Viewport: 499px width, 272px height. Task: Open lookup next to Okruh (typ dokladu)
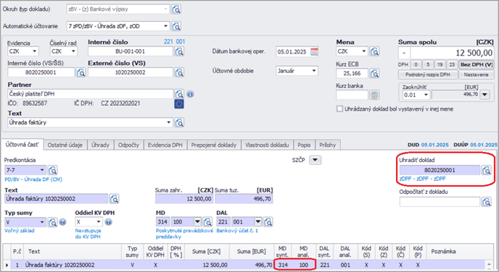[176, 9]
